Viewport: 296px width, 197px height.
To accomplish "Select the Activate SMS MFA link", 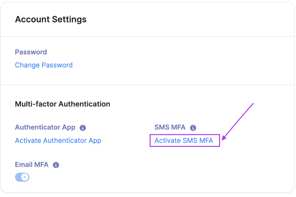I will [184, 141].
